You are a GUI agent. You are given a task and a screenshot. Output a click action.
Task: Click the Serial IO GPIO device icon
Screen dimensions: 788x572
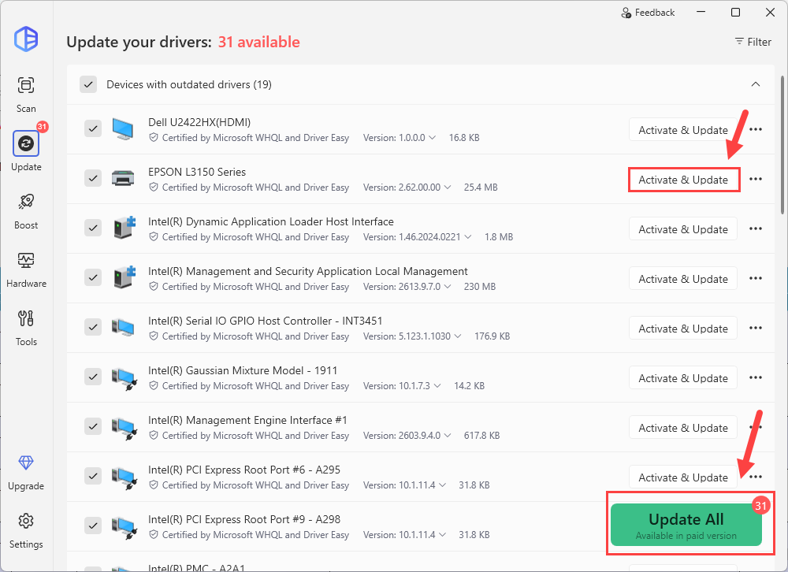coord(123,327)
